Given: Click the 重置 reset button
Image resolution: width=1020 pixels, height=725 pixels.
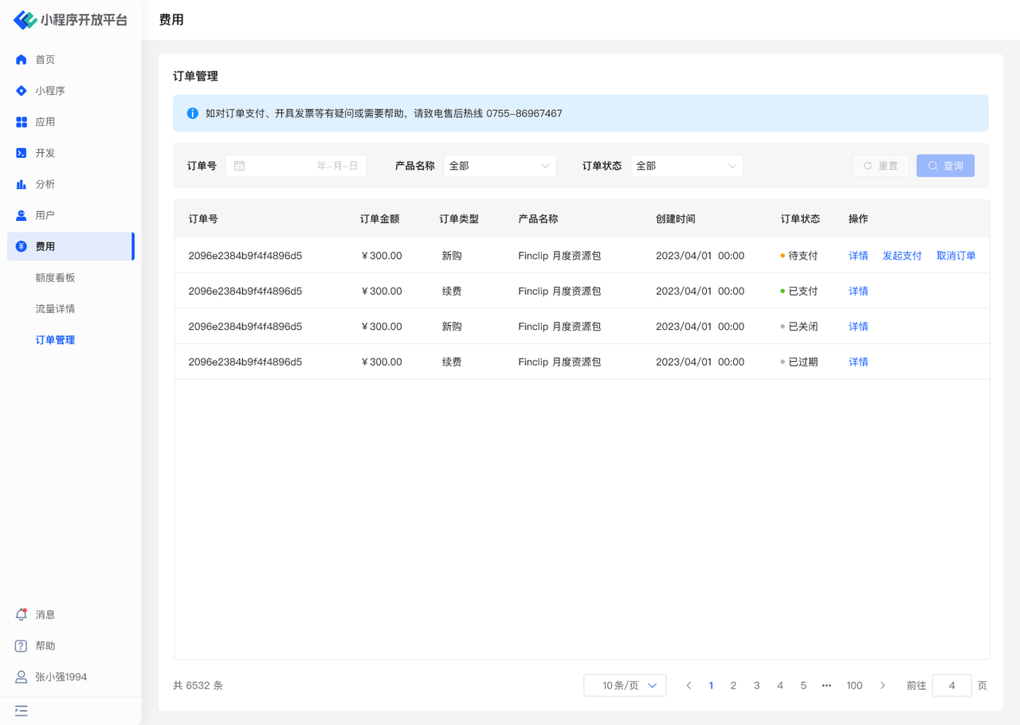Looking at the screenshot, I should pos(880,166).
